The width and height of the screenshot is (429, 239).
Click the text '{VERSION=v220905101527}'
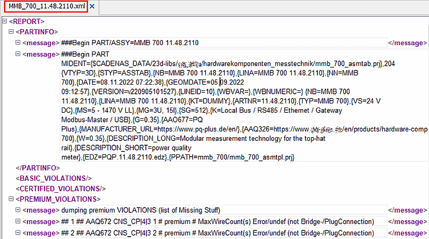134,91
